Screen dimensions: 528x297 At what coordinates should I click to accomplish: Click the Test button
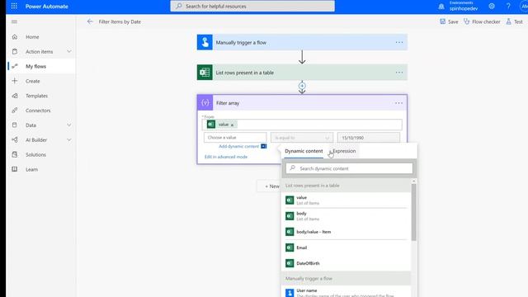[514, 21]
